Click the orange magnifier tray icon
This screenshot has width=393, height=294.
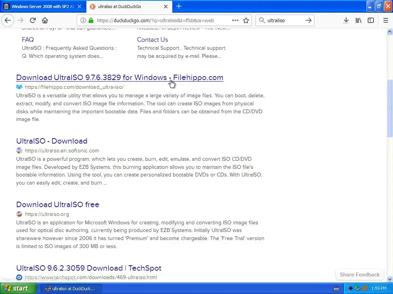pyautogui.click(x=365, y=289)
